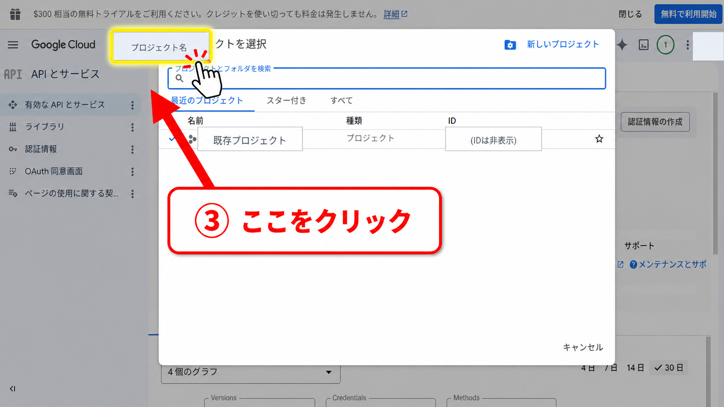Open the main navigation hamburger menu

tap(13, 45)
